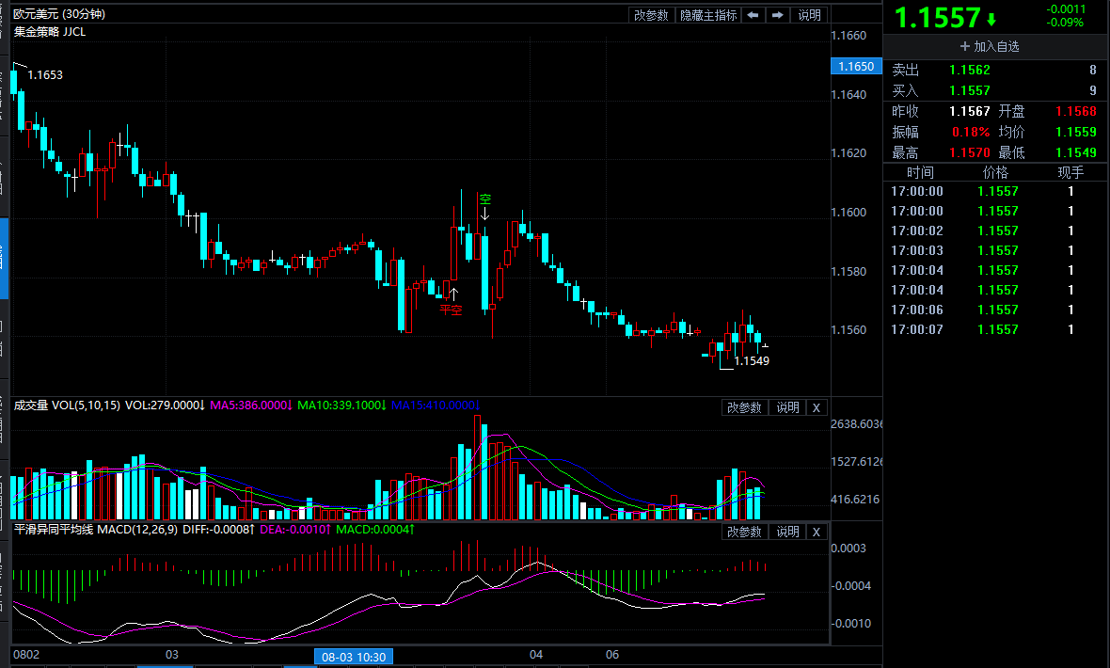The image size is (1110, 668).
Task: Click the 均价 value 1.1559
Action: coord(1075,132)
